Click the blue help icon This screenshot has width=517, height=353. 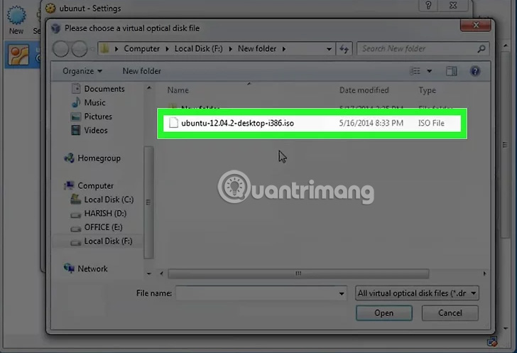[475, 71]
